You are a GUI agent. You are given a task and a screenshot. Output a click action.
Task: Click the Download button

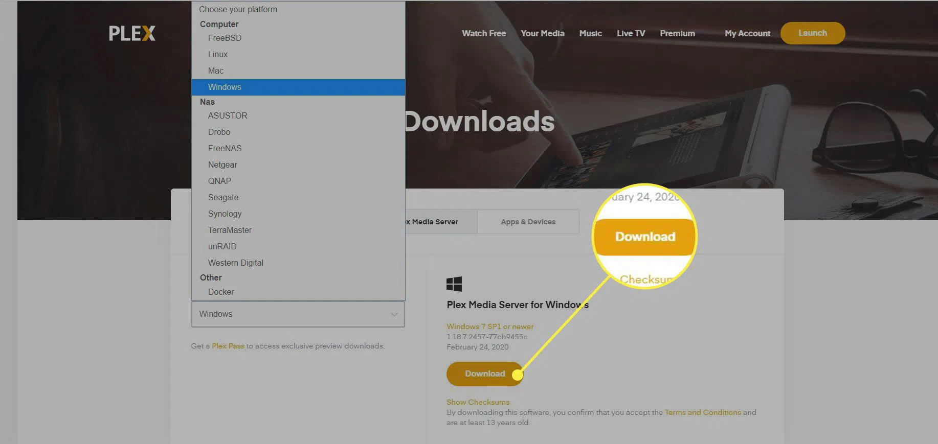[x=485, y=374]
